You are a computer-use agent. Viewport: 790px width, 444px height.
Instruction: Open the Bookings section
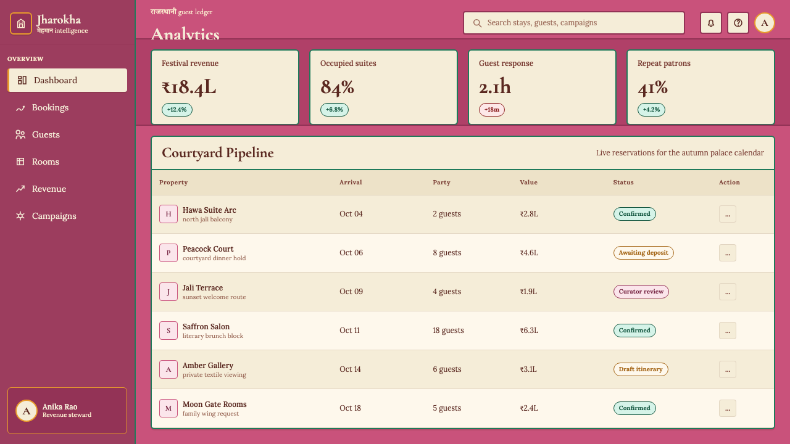tap(67, 107)
